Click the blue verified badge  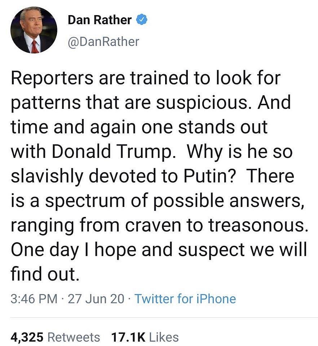(x=142, y=21)
